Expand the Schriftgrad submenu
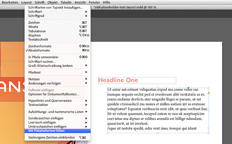The image size is (232, 144). tap(58, 16)
